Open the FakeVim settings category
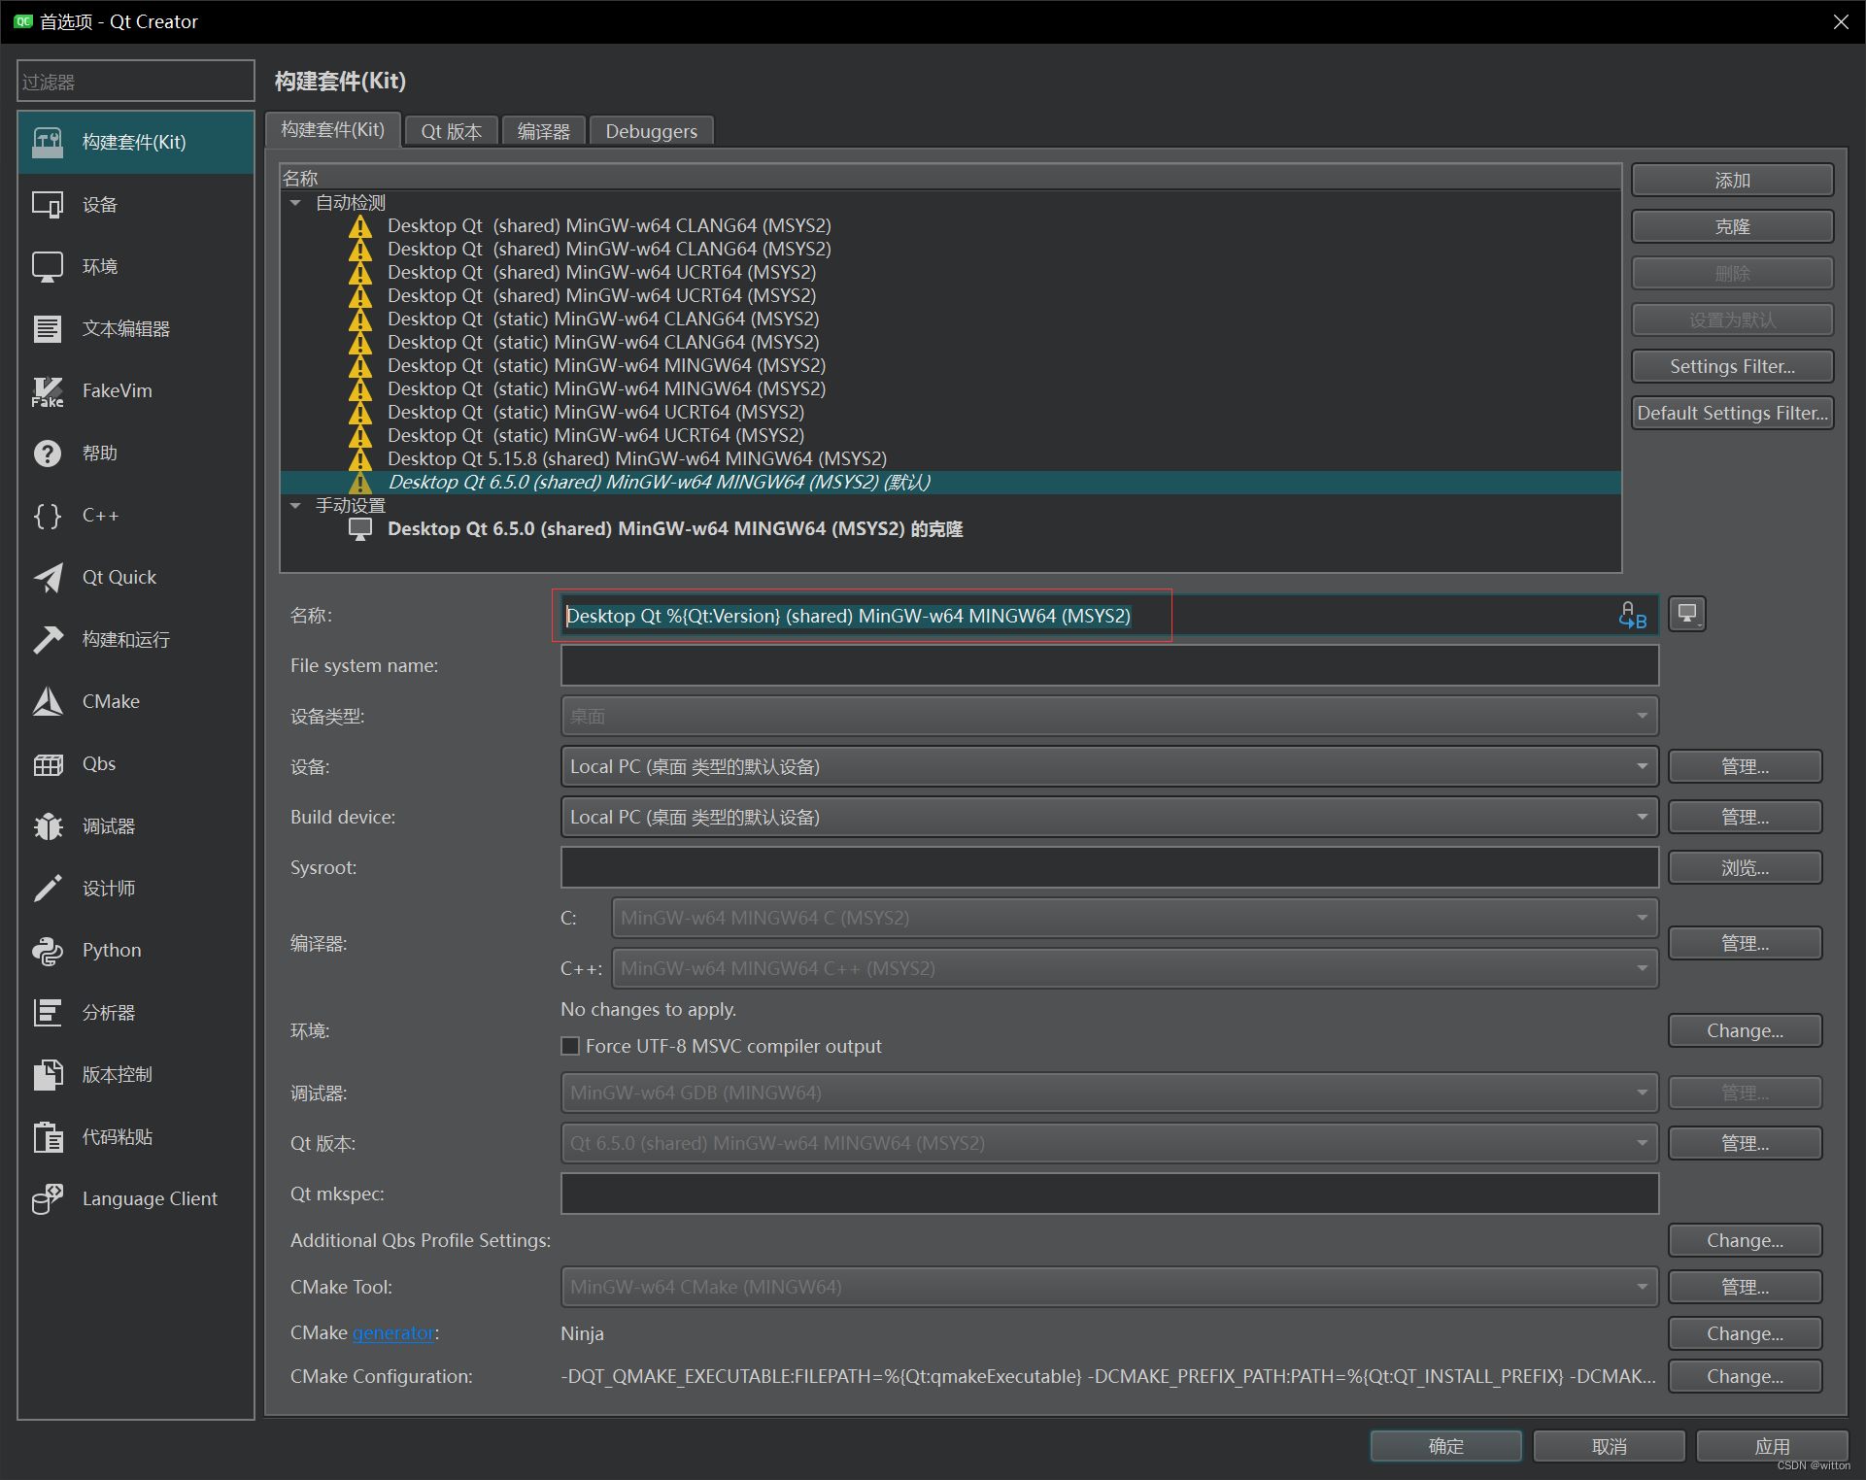This screenshot has height=1480, width=1866. [117, 390]
